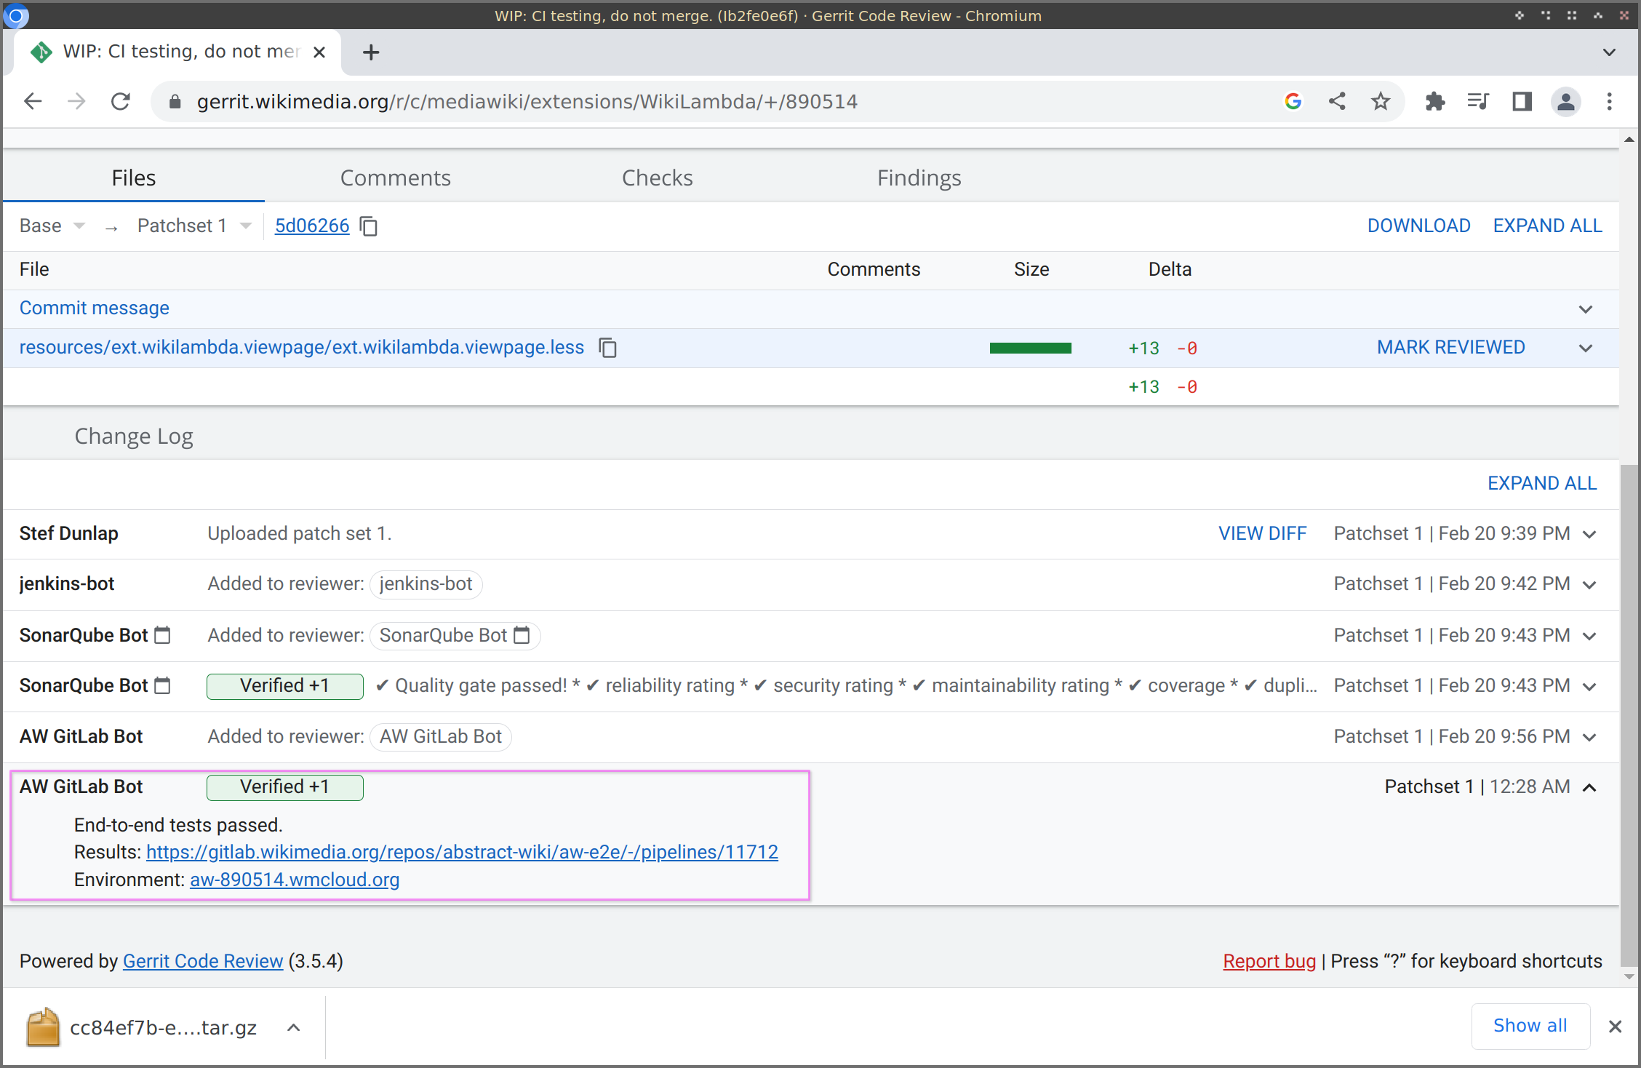Open the browser extensions puzzle icon
The height and width of the screenshot is (1068, 1641).
point(1434,101)
